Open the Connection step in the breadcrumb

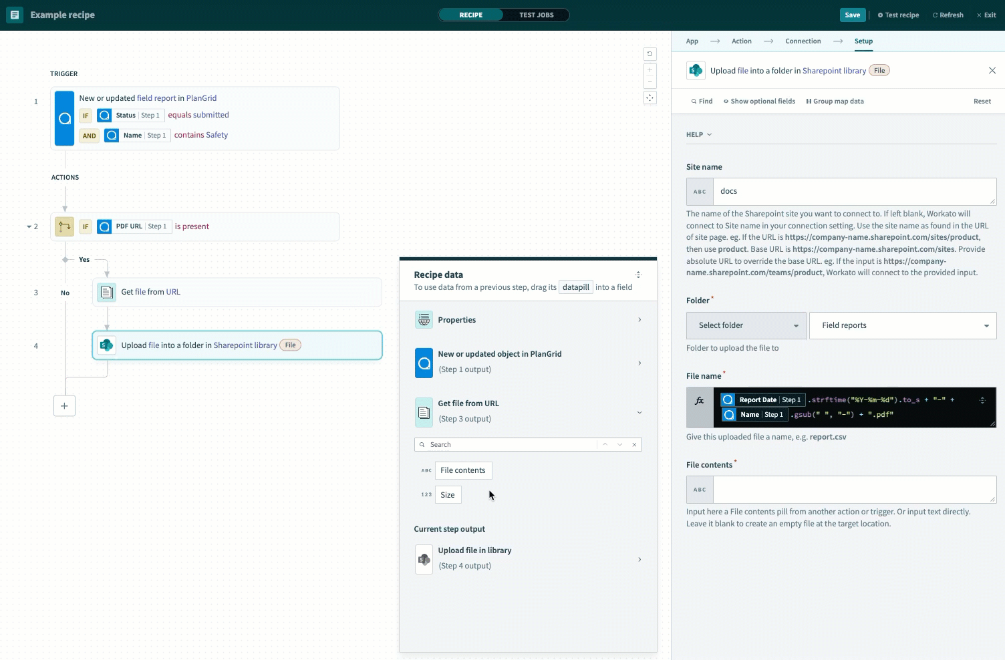(803, 41)
